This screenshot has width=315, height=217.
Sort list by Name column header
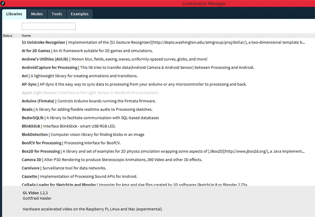pyautogui.click(x=26, y=35)
